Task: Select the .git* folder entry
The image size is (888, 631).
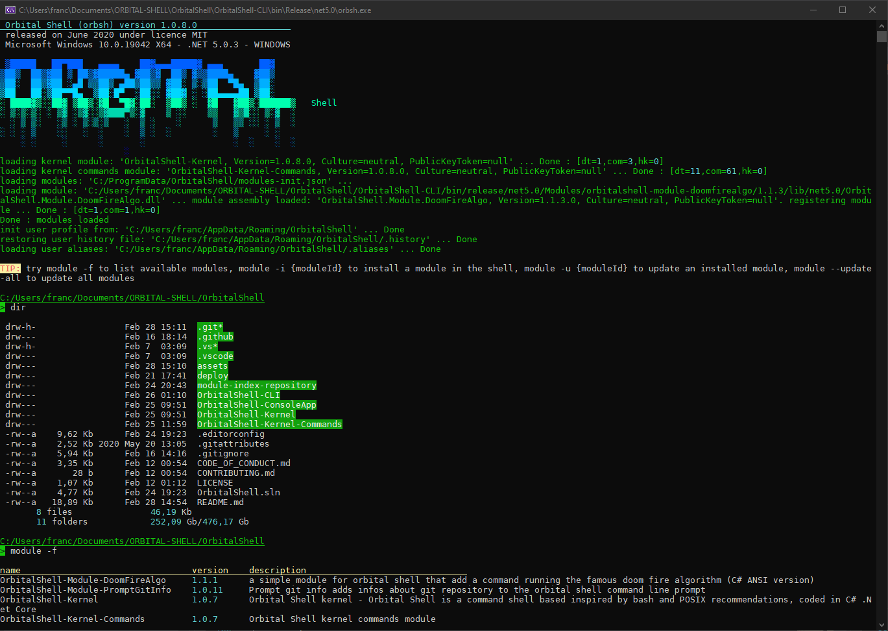Action: coord(210,327)
